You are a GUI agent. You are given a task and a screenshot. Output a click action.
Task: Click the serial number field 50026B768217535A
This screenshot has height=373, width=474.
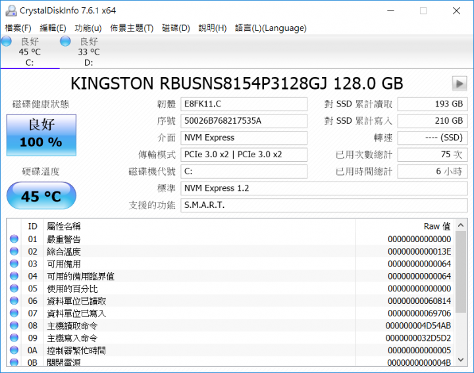(x=244, y=121)
